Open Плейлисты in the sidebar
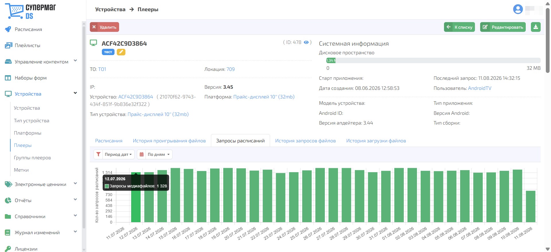Image resolution: width=551 pixels, height=252 pixels. tap(27, 45)
